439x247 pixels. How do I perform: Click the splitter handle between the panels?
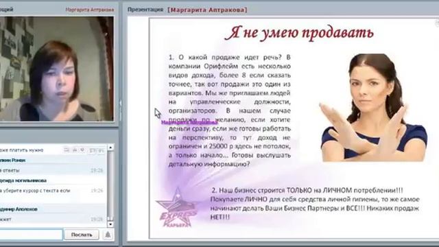121,110
